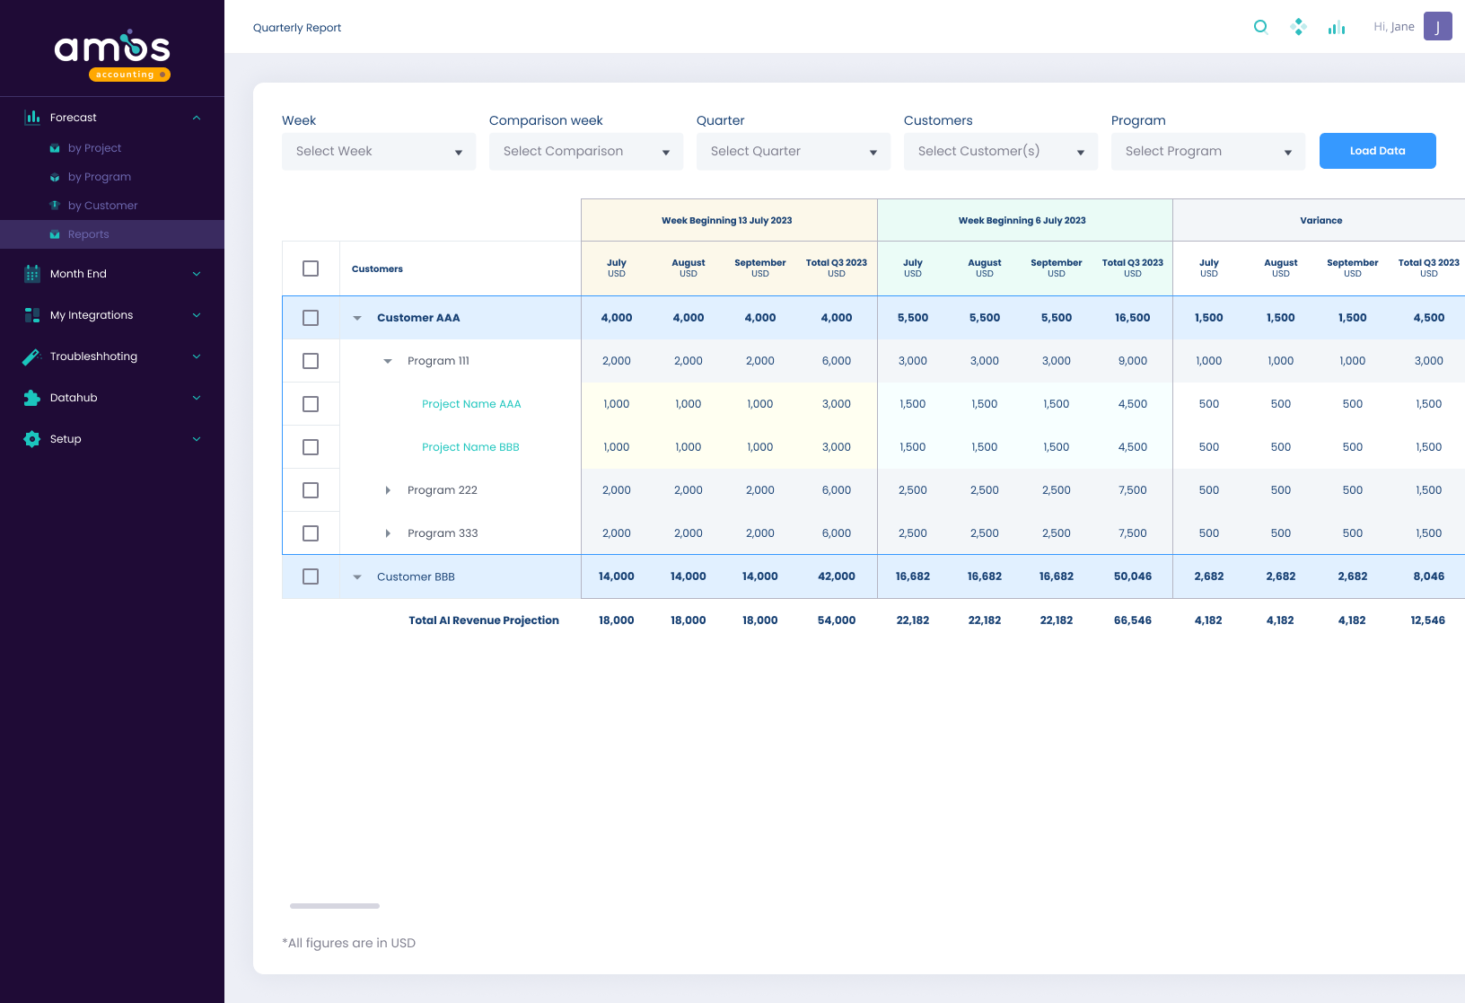
Task: Click the diamond apps icon in header
Action: point(1298,27)
